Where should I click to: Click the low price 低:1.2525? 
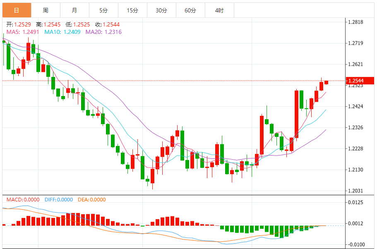coord(78,24)
